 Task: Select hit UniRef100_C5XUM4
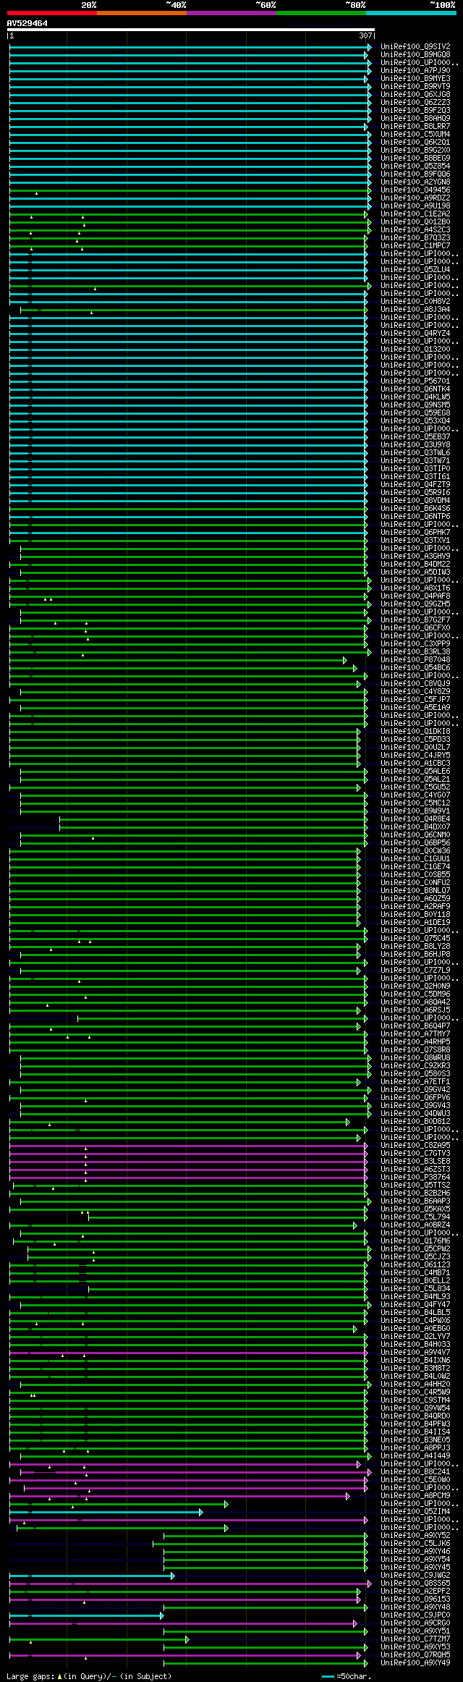(x=415, y=135)
